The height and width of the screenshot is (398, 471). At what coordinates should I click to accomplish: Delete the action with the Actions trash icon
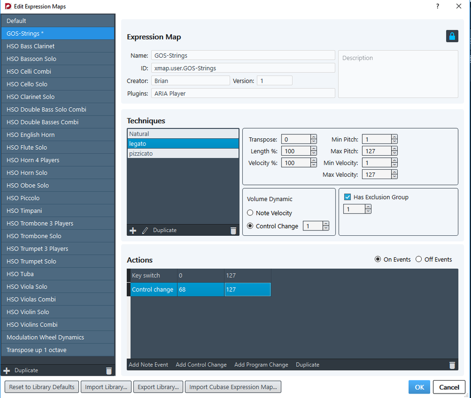click(452, 365)
